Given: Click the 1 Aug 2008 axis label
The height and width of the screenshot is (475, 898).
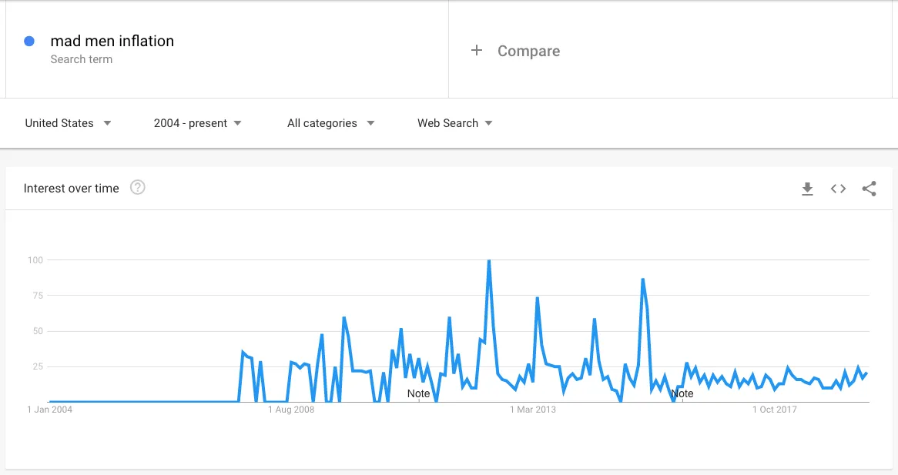Looking at the screenshot, I should click(x=291, y=410).
